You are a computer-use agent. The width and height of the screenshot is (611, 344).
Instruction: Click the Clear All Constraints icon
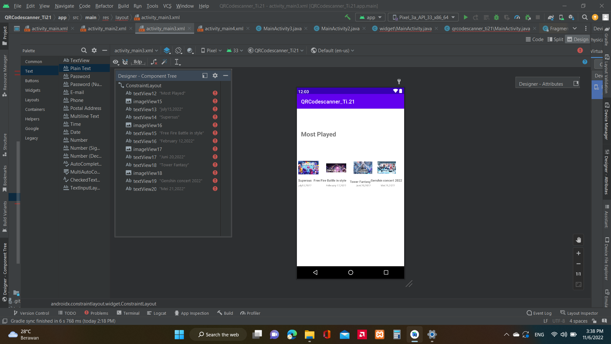(154, 62)
